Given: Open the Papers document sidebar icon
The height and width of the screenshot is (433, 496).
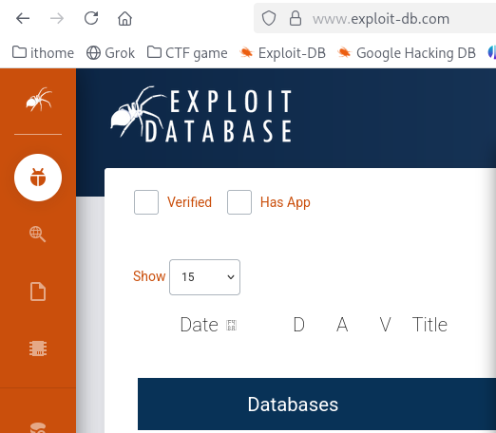Looking at the screenshot, I should (38, 292).
